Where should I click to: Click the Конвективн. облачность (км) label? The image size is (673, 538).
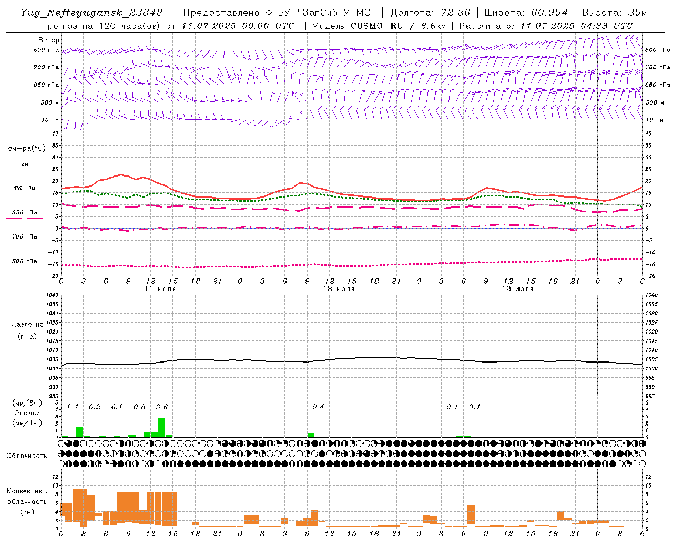pyautogui.click(x=27, y=501)
